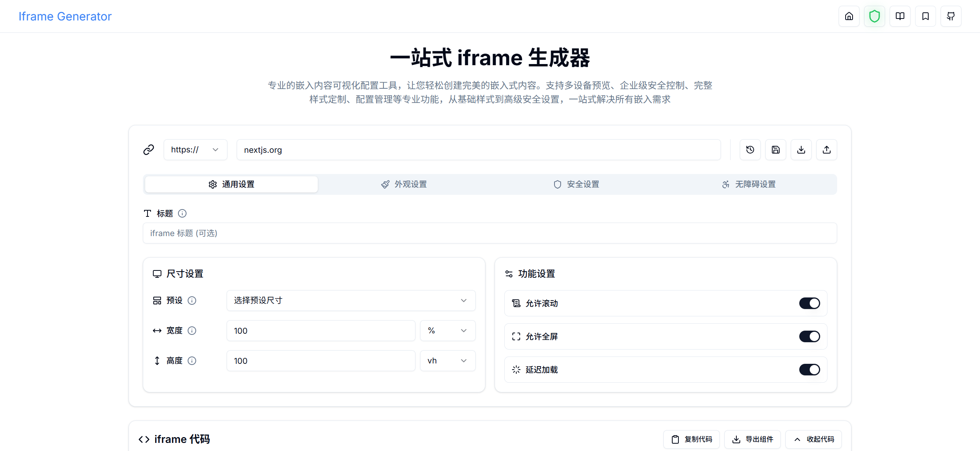
Task: Click the width value field 100
Action: click(320, 331)
